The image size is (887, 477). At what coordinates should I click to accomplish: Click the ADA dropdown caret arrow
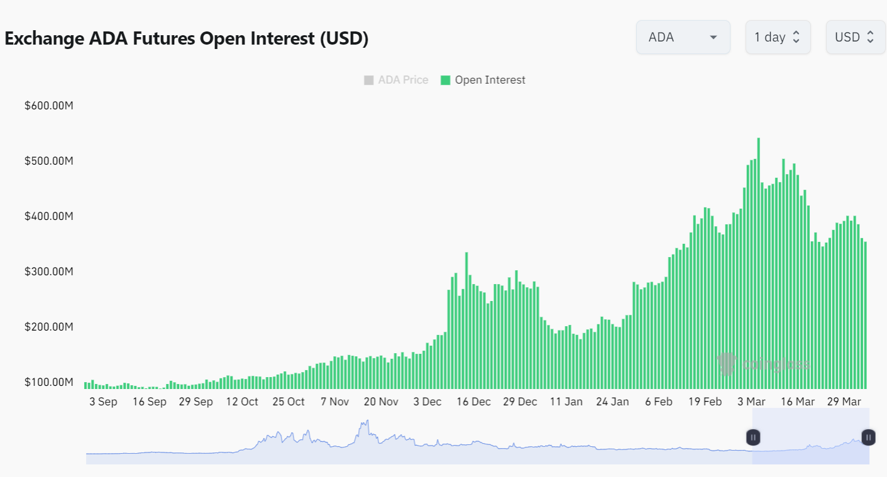coord(713,38)
